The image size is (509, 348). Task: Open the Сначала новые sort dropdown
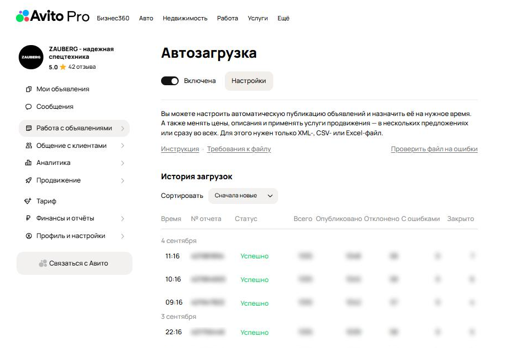tap(243, 196)
